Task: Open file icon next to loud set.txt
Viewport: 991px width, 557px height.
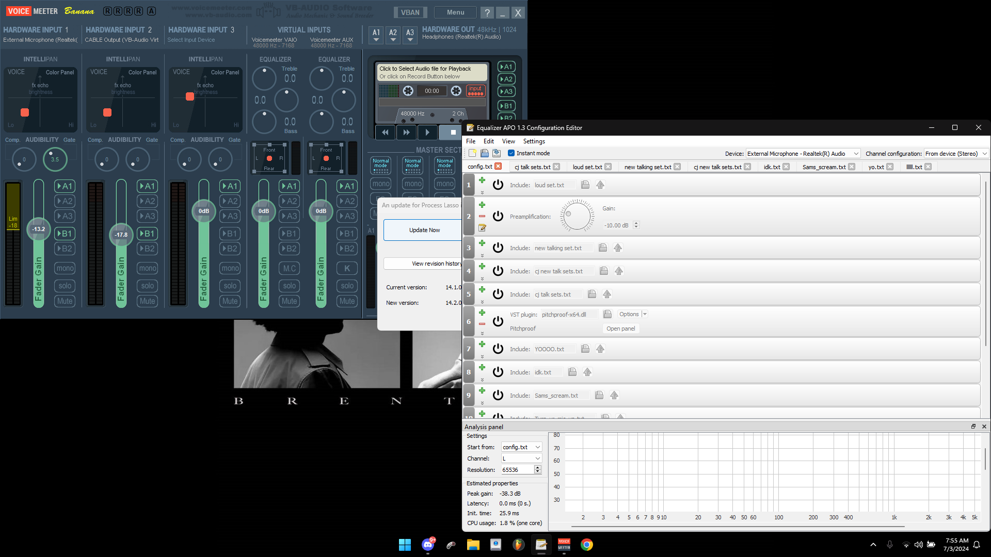Action: [585, 185]
